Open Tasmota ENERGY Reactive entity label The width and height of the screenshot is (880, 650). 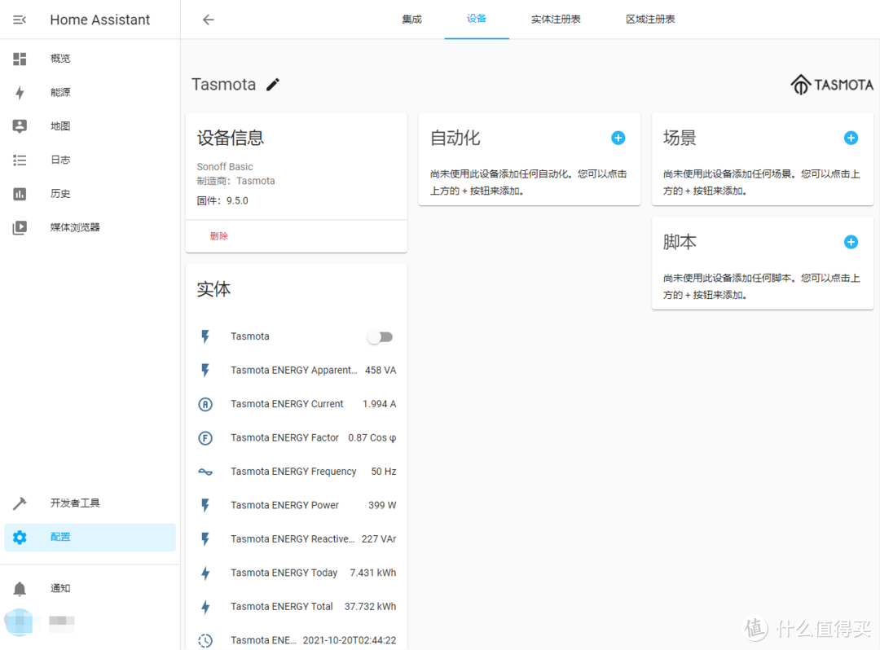click(293, 539)
